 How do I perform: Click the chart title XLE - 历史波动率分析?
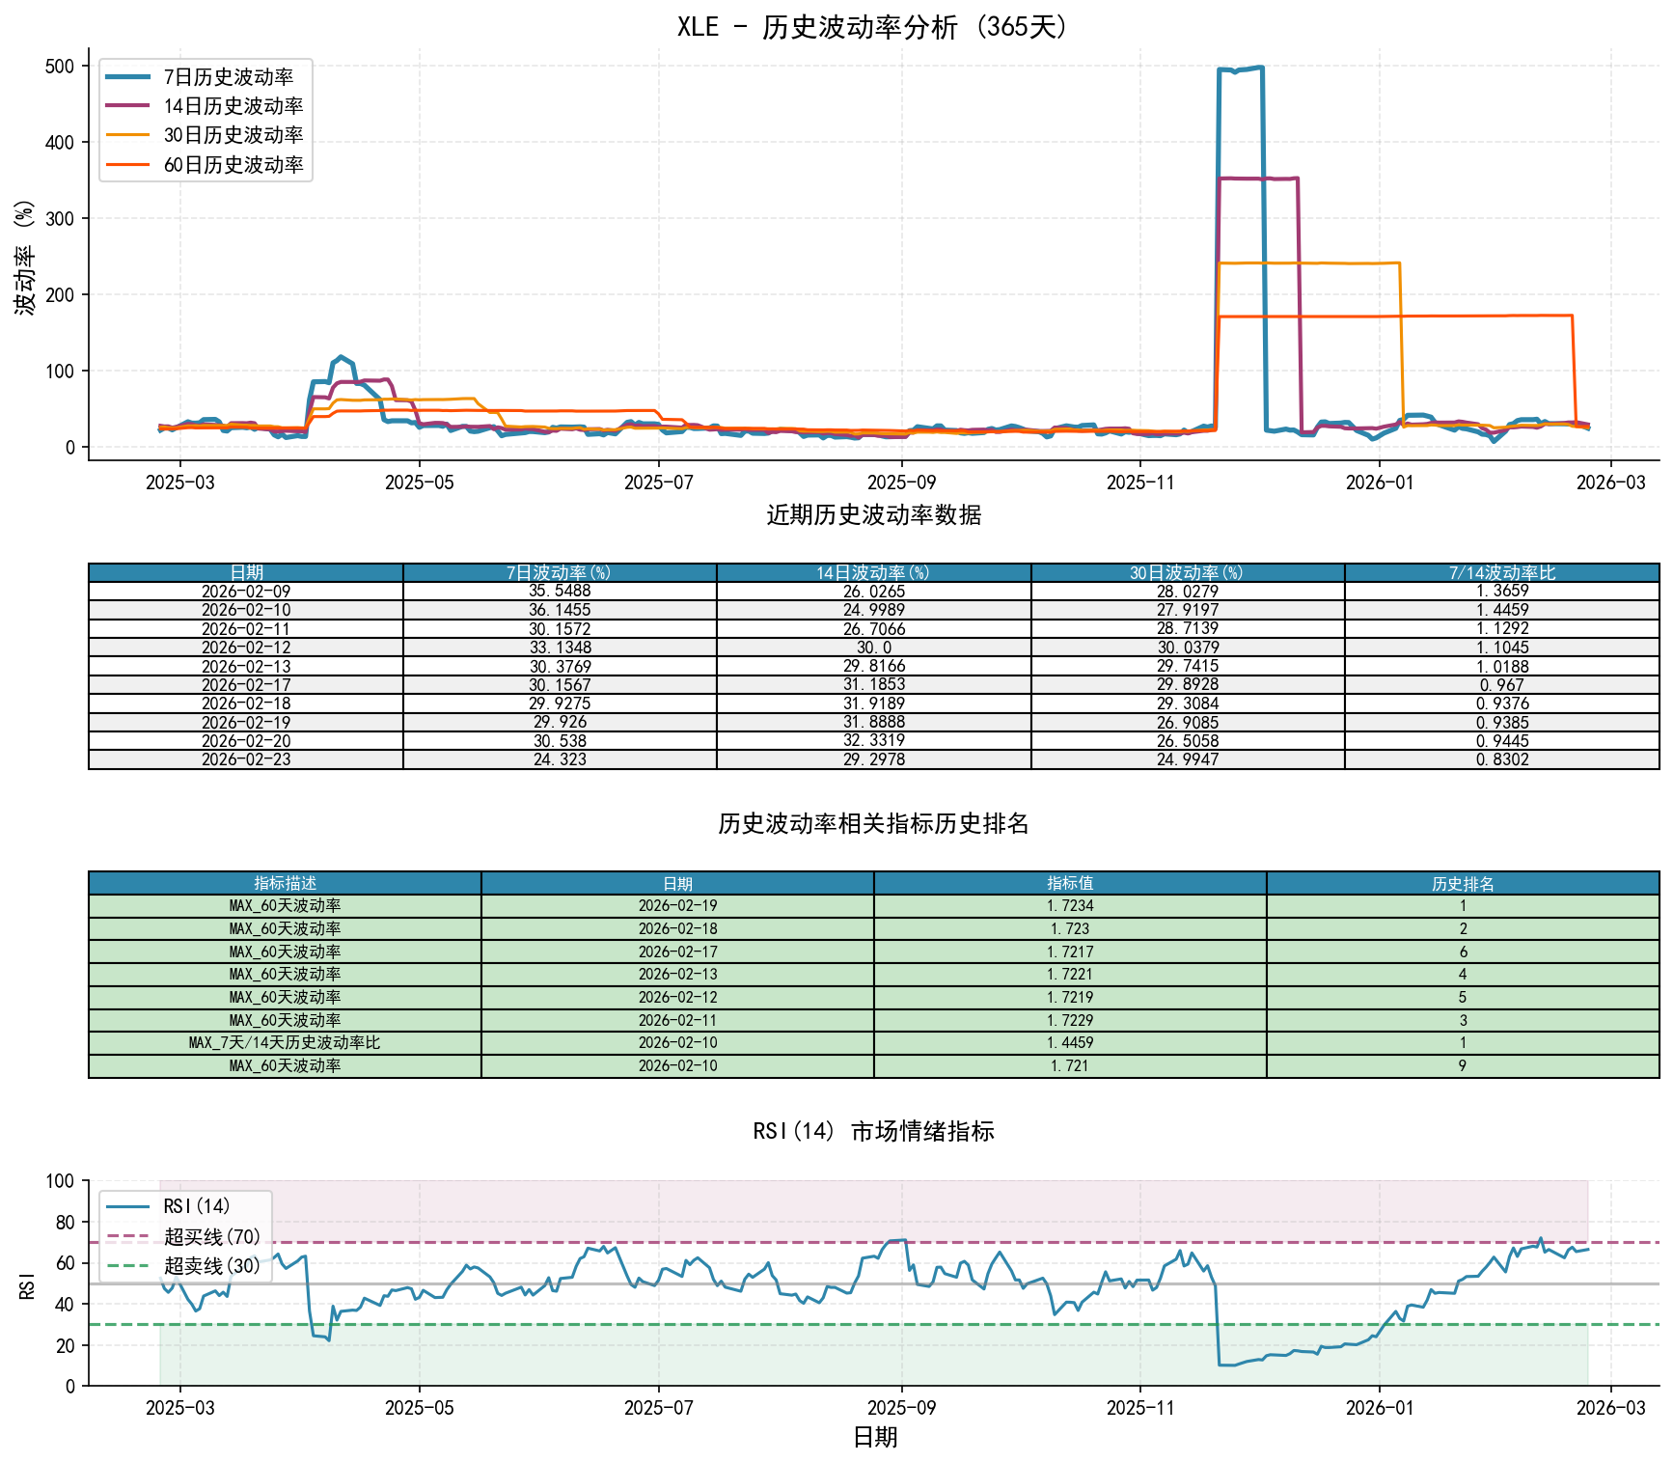pos(873,27)
